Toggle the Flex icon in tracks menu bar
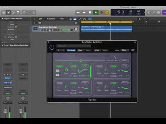Screen dimensions: 166x124 pos(84,19)
